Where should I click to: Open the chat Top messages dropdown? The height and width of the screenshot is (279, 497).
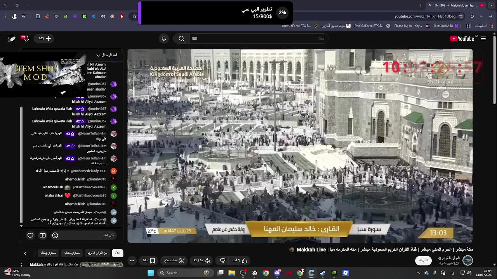click(106, 55)
